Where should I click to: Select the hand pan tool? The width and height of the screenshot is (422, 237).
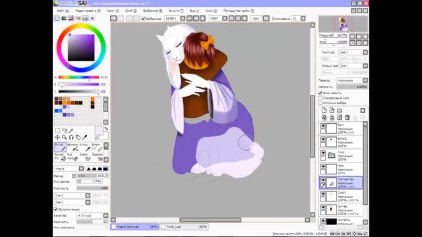(78, 138)
